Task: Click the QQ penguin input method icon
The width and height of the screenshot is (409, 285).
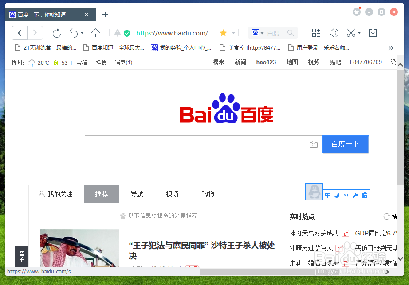Action: tap(314, 192)
